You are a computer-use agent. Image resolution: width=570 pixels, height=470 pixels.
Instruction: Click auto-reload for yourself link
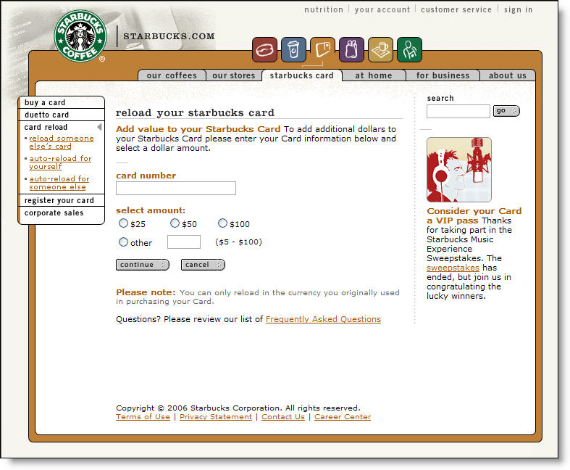[60, 162]
